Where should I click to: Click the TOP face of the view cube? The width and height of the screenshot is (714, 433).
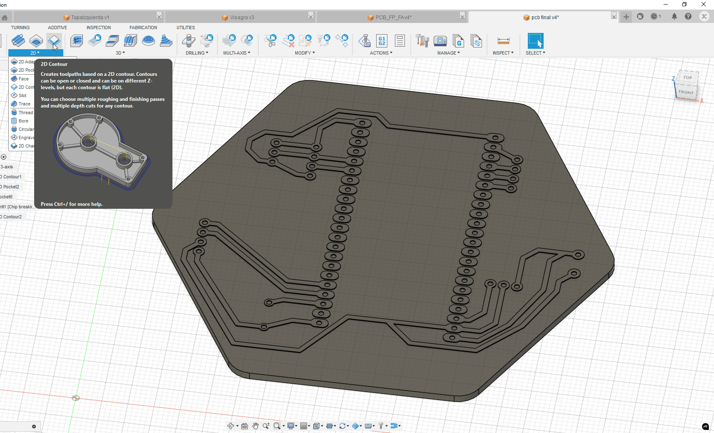point(688,78)
